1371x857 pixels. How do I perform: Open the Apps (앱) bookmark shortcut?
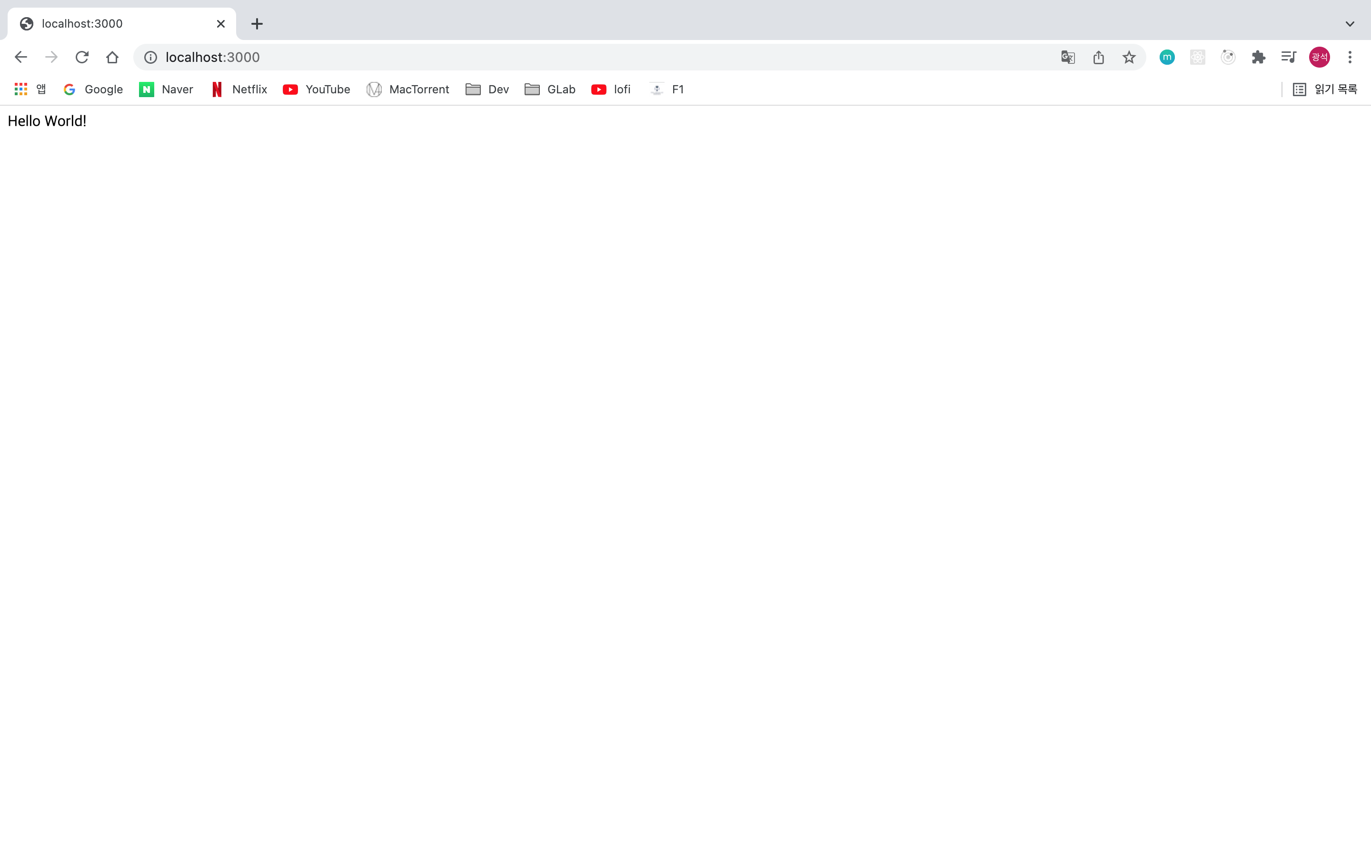click(30, 89)
